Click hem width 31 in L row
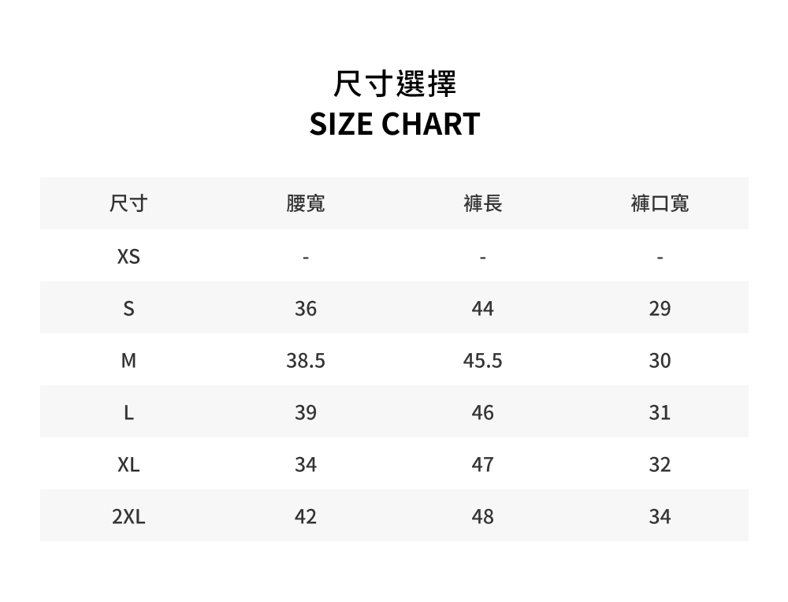The width and height of the screenshot is (788, 602). click(x=660, y=413)
